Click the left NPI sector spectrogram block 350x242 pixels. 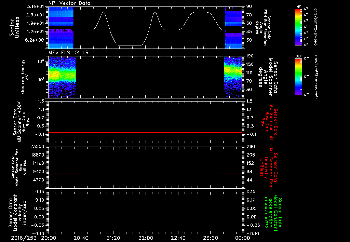(x=61, y=28)
